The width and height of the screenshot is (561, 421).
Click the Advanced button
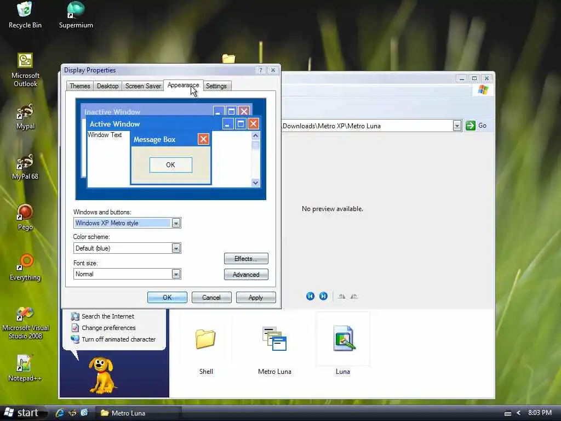(246, 275)
